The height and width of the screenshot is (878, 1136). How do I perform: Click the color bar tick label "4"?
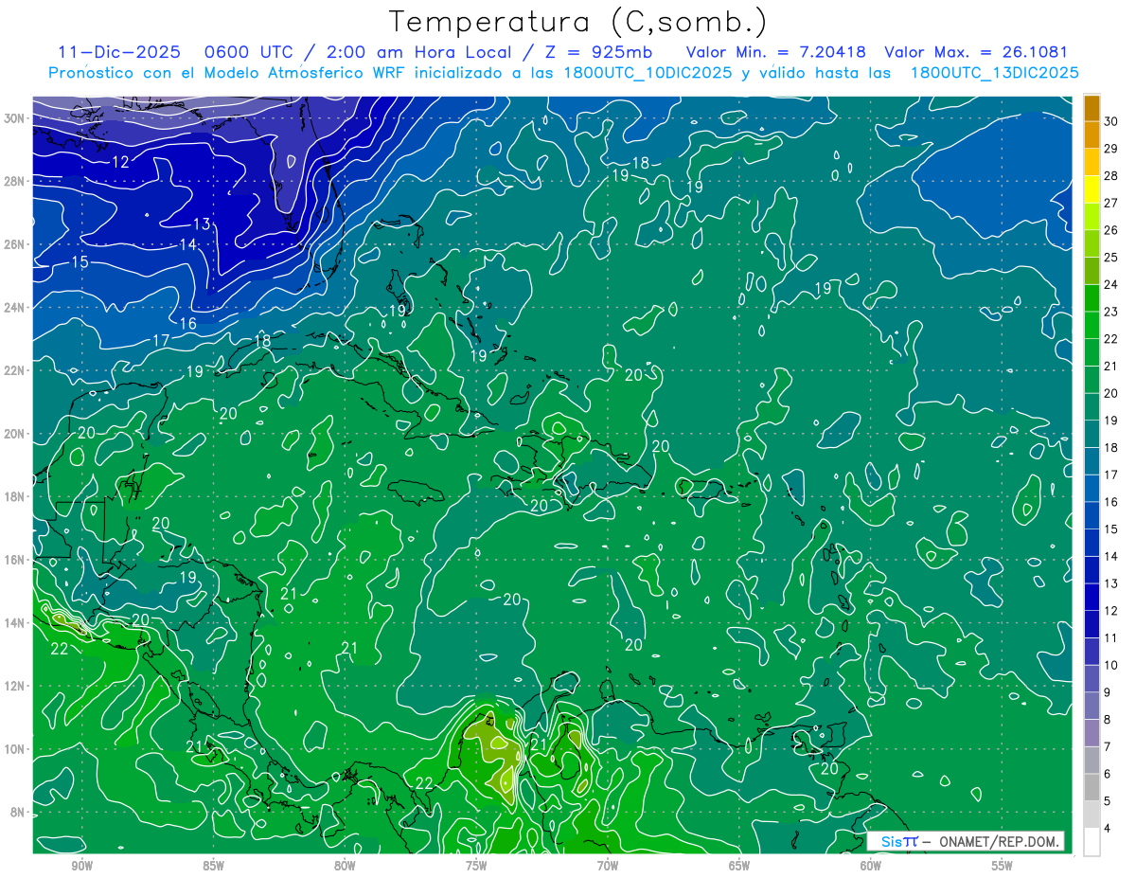tap(1108, 829)
